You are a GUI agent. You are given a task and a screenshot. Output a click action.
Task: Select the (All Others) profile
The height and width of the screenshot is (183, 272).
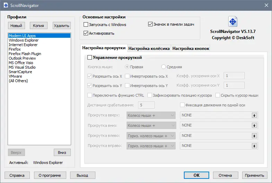point(40,81)
